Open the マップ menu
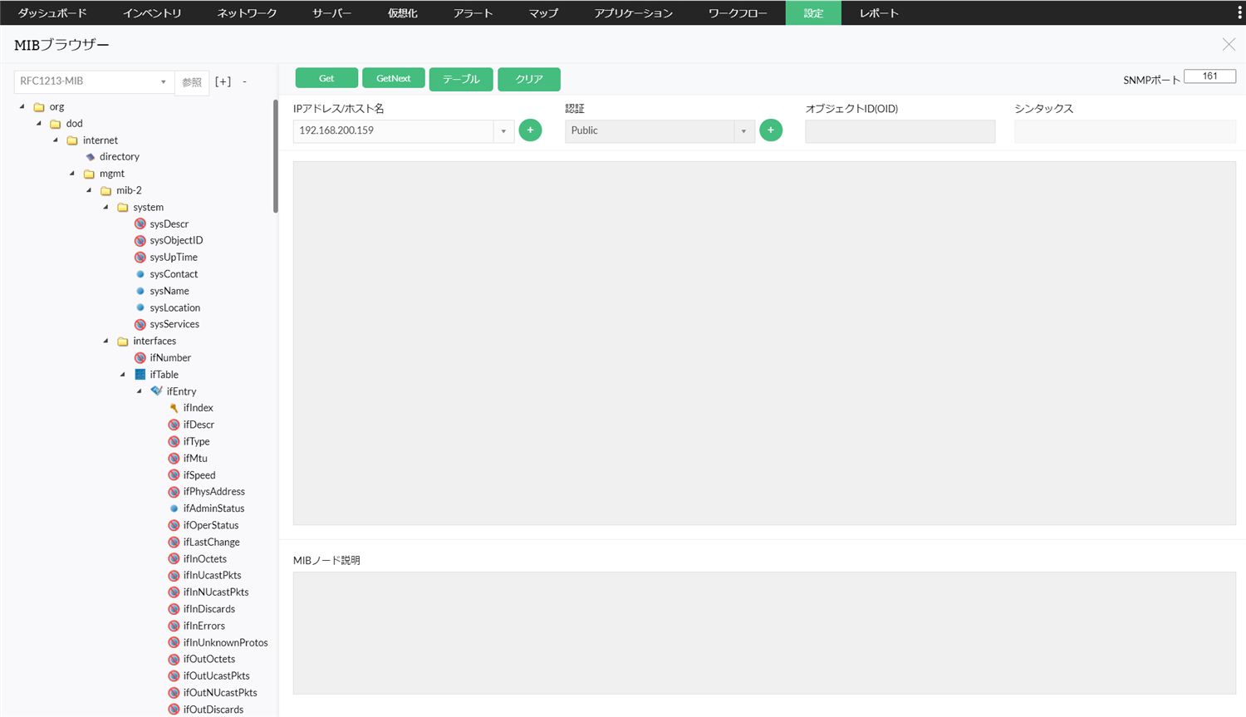This screenshot has width=1246, height=717. (543, 13)
